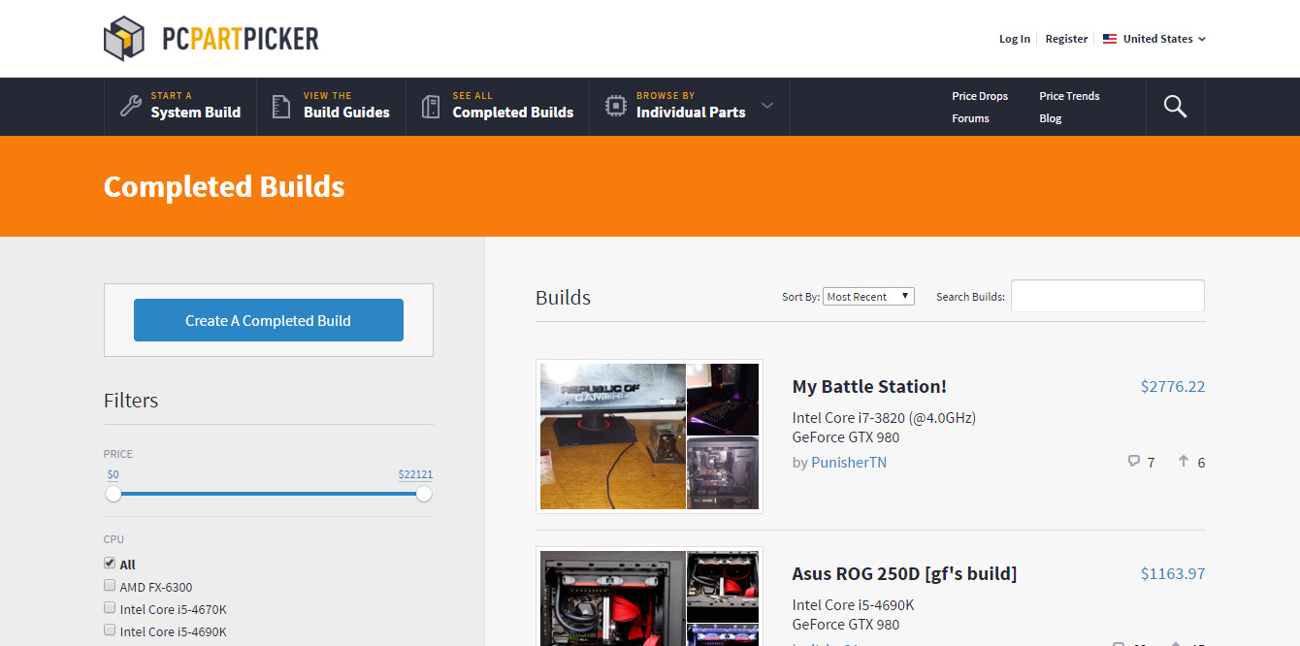Open My Battle Station keyboard thumbnail

[723, 400]
